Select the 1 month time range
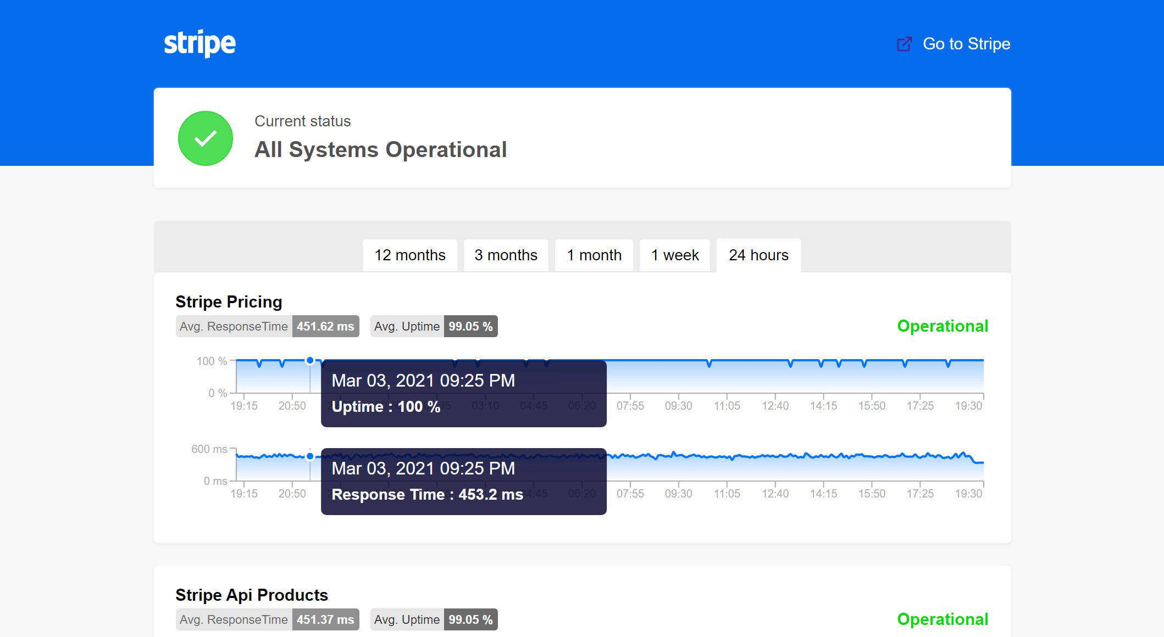The height and width of the screenshot is (637, 1164). pyautogui.click(x=594, y=255)
